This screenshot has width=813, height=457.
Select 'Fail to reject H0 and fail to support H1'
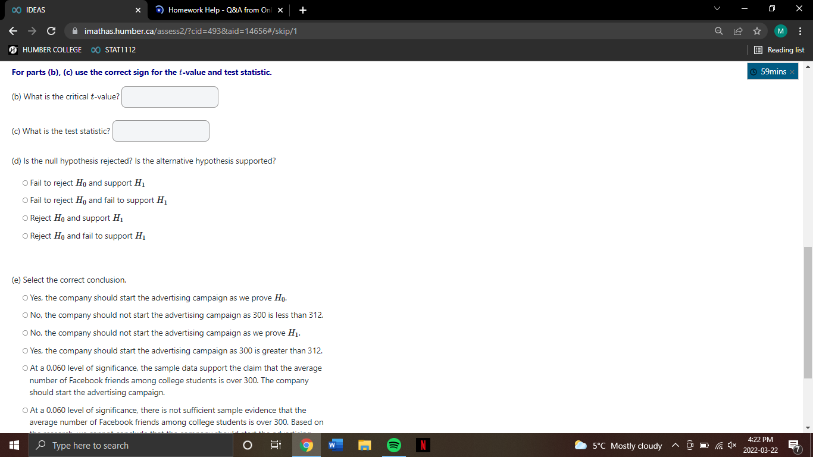click(24, 200)
